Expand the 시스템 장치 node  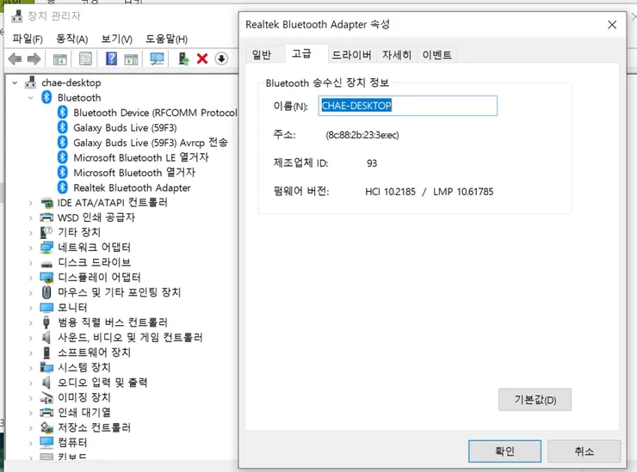(30, 368)
